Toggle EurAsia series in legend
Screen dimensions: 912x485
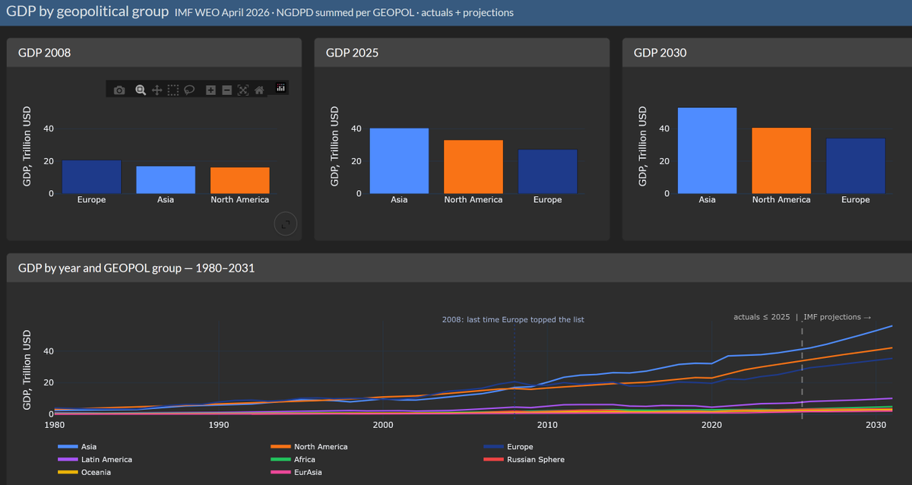coord(296,472)
